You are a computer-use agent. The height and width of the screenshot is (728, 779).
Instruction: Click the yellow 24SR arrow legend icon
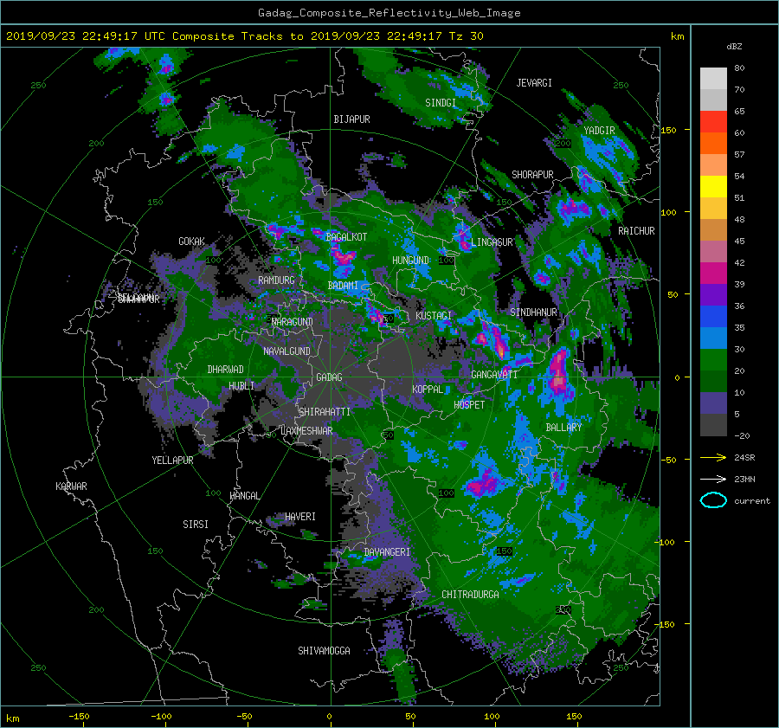coord(713,457)
